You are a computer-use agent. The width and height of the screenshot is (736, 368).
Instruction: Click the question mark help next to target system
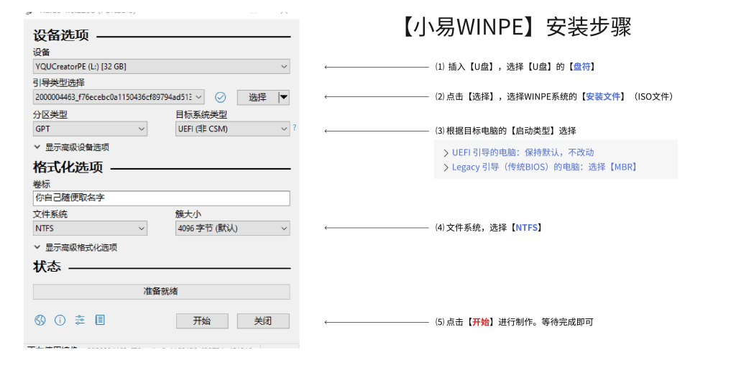[294, 127]
